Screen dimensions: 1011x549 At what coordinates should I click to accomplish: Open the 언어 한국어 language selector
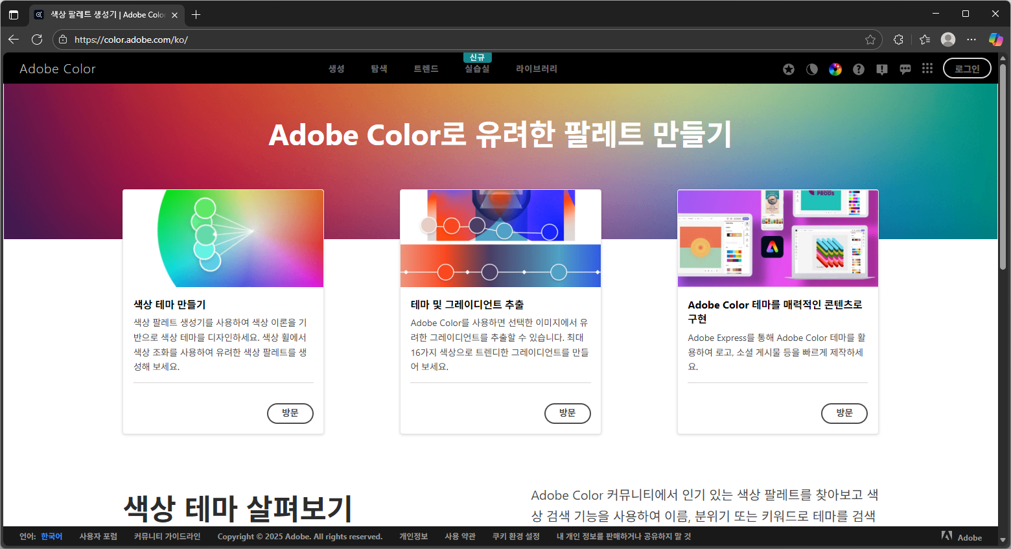coord(52,536)
